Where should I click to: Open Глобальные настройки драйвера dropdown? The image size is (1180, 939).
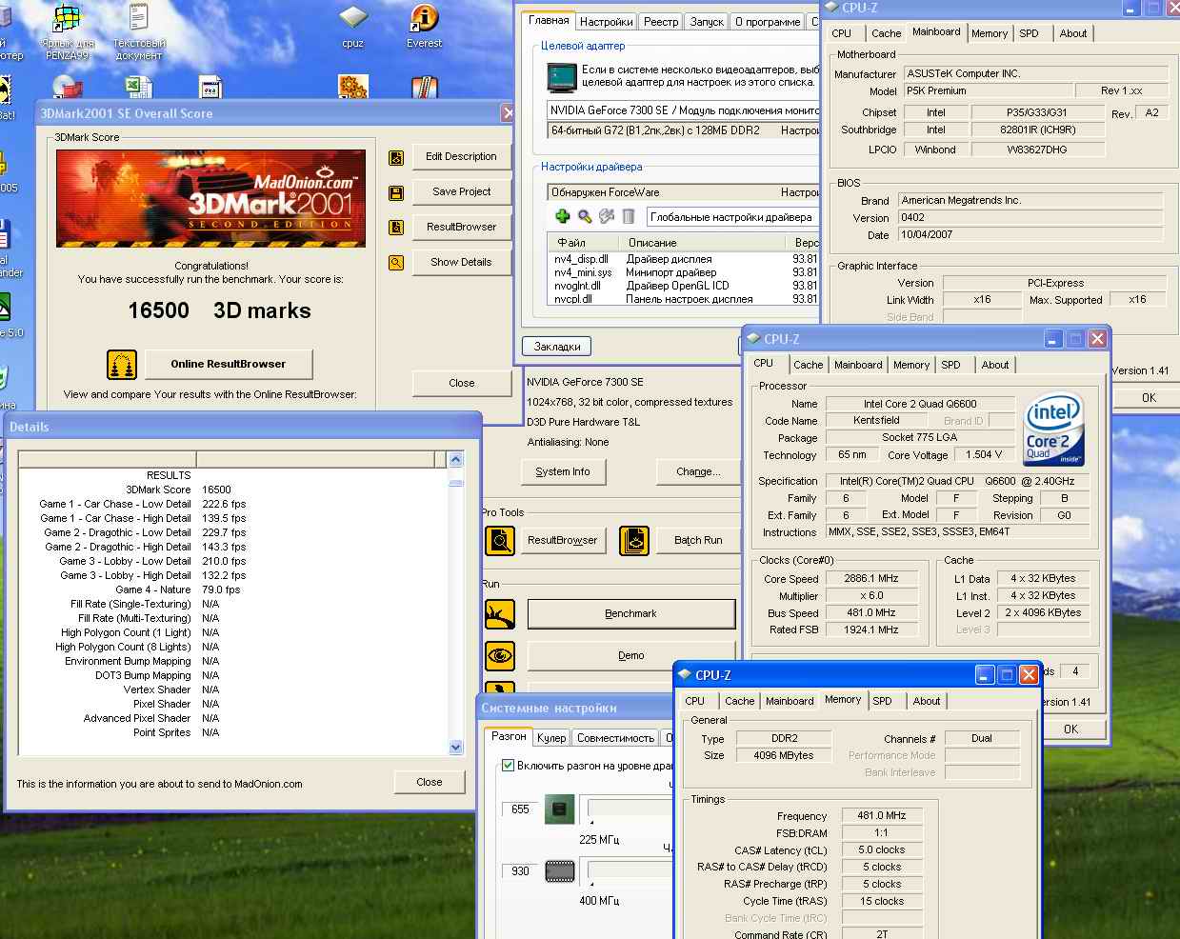[731, 217]
